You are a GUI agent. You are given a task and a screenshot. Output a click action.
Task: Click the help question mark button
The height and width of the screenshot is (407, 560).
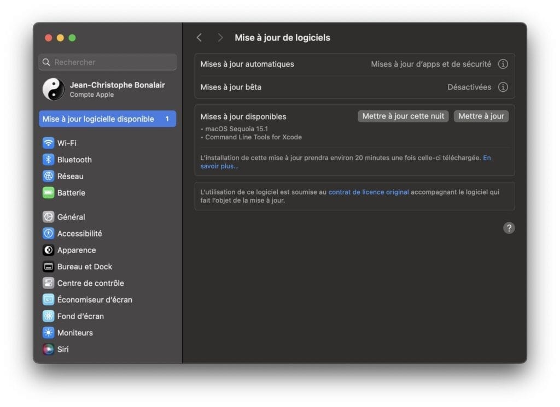pos(509,228)
